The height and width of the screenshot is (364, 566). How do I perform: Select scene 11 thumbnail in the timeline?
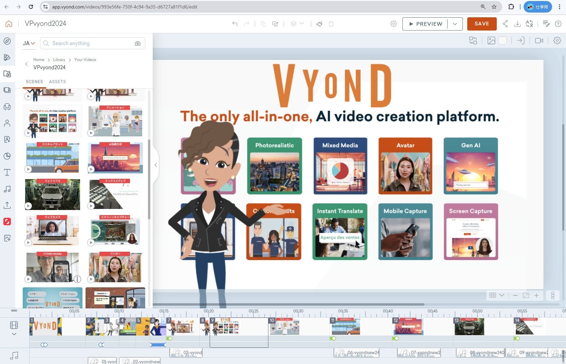click(345, 326)
